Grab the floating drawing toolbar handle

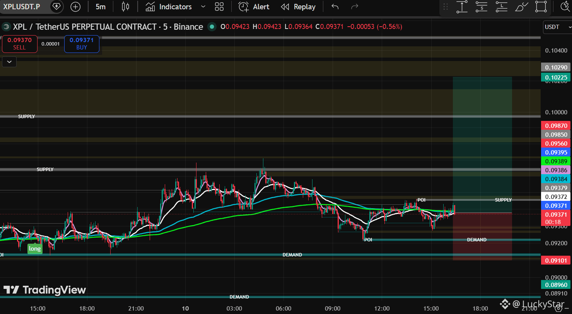[x=446, y=7]
